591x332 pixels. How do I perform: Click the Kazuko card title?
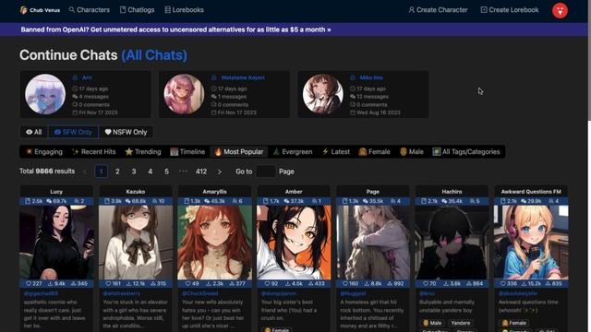[136, 192]
